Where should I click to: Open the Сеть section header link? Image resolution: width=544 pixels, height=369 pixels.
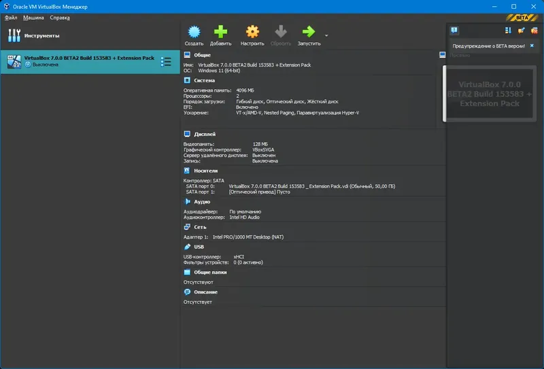pyautogui.click(x=200, y=227)
